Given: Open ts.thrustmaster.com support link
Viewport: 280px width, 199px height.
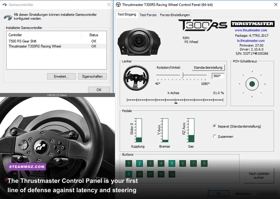Looking at the screenshot, I should (x=251, y=41).
